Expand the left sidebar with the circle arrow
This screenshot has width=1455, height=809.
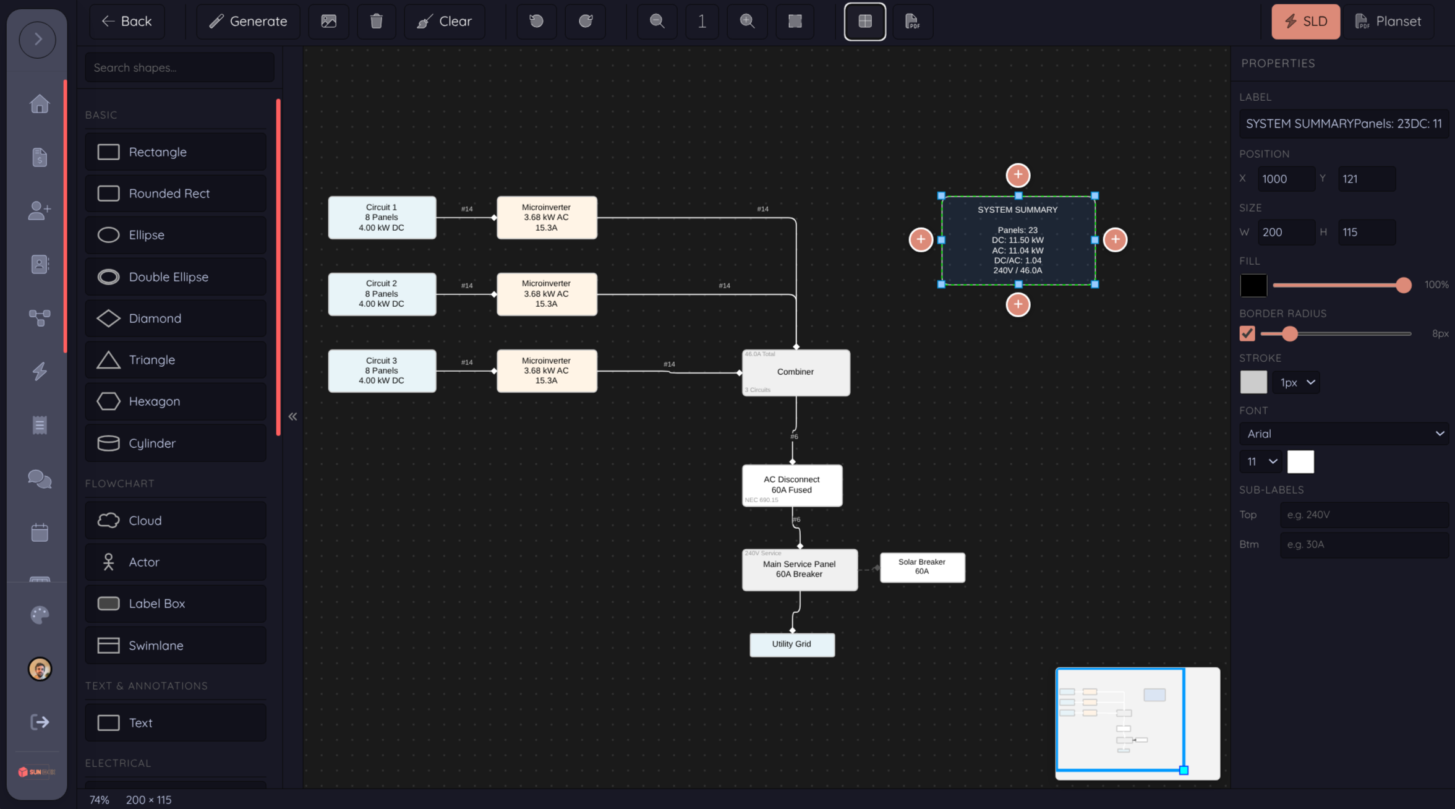pos(37,39)
